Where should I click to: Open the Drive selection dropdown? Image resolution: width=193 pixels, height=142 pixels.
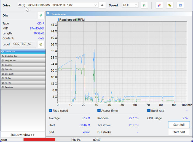(x=58, y=5)
